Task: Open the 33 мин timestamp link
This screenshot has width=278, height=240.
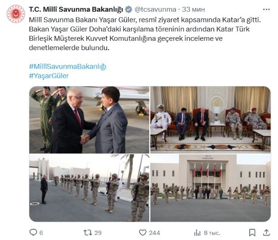Action: tap(193, 9)
